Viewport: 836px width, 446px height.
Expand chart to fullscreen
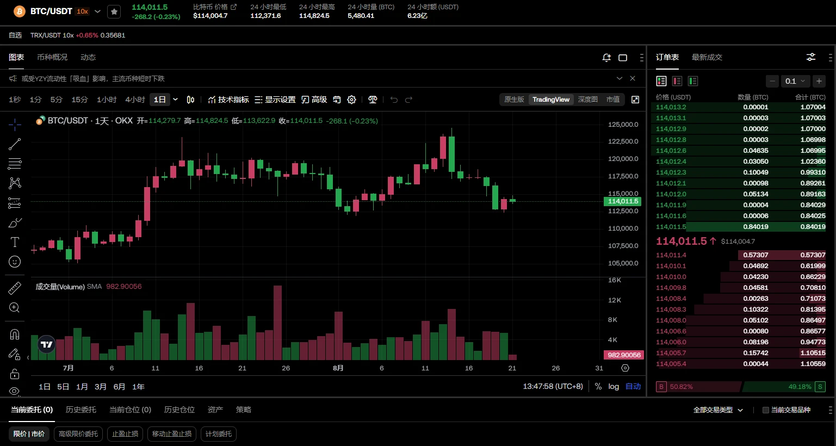coord(635,100)
